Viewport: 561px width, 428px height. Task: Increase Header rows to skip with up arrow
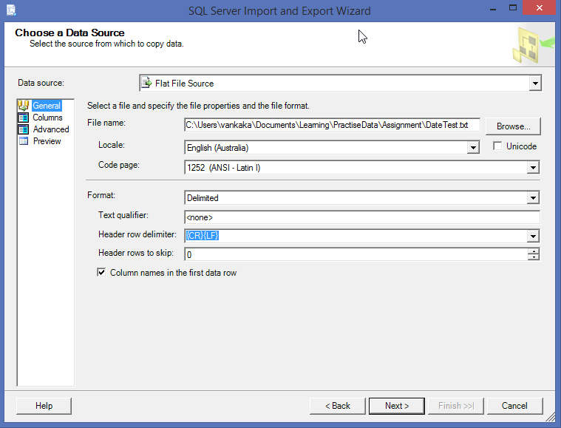(534, 251)
